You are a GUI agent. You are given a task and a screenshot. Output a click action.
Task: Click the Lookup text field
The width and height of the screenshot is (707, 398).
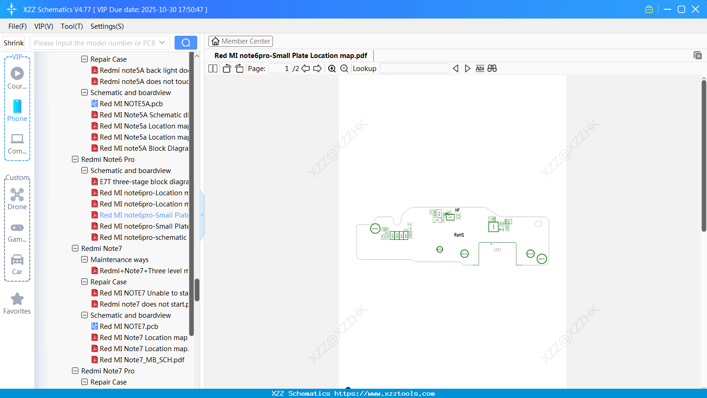[414, 69]
